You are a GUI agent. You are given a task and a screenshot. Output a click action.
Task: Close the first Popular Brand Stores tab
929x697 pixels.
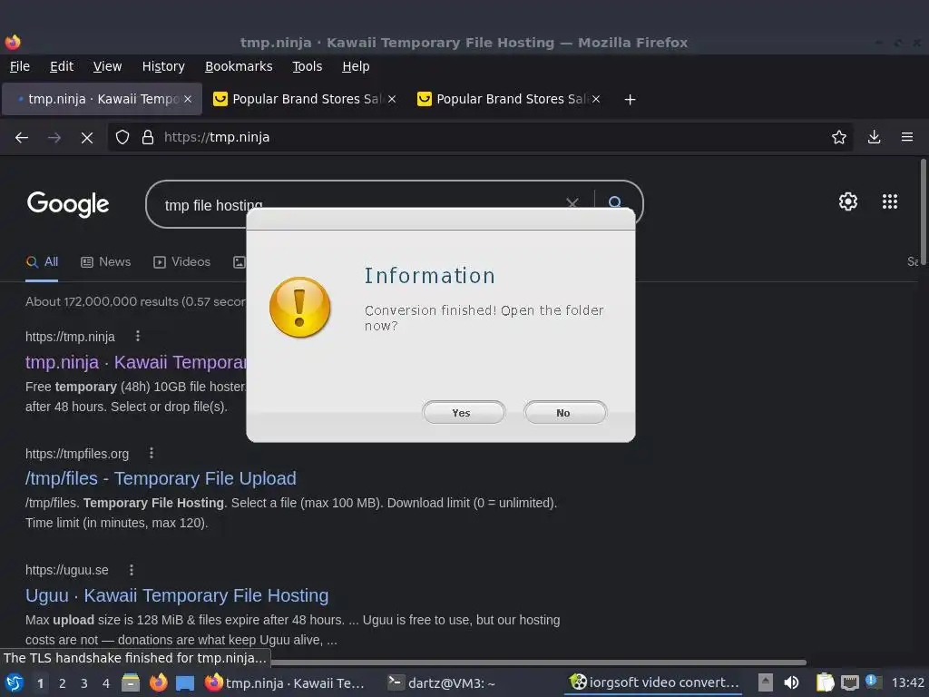(x=392, y=99)
